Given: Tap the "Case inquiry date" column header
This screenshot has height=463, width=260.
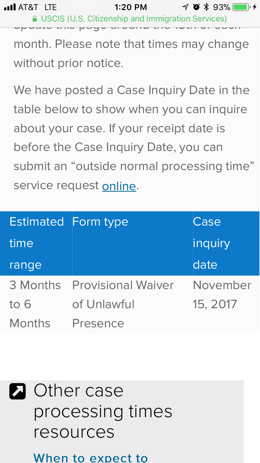Looking at the screenshot, I should (226, 243).
